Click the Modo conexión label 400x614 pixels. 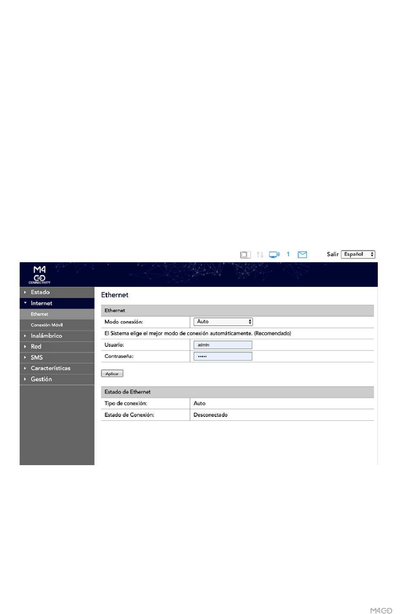pyautogui.click(x=124, y=322)
